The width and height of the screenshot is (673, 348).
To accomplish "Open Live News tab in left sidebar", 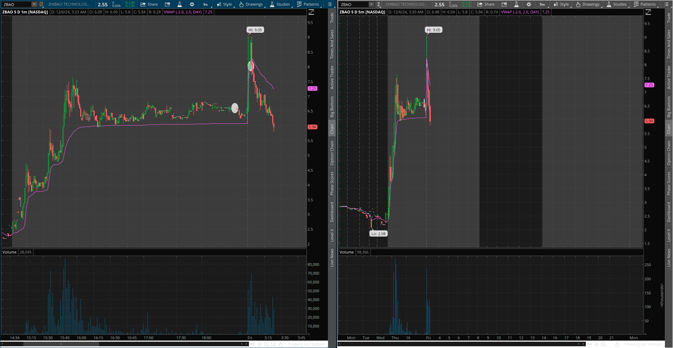I will 332,257.
